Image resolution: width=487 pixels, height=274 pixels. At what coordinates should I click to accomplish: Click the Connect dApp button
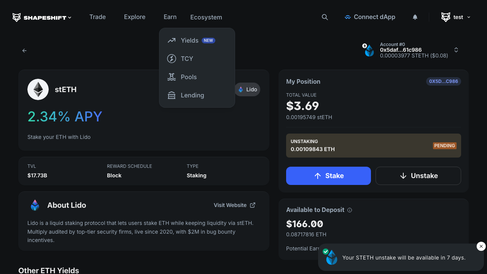point(370,17)
